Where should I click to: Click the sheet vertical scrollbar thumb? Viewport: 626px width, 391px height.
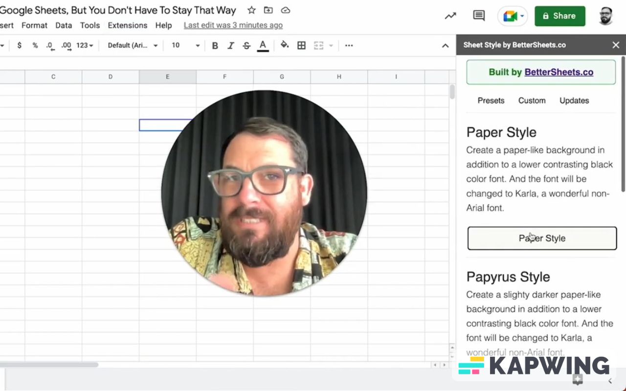tap(452, 91)
